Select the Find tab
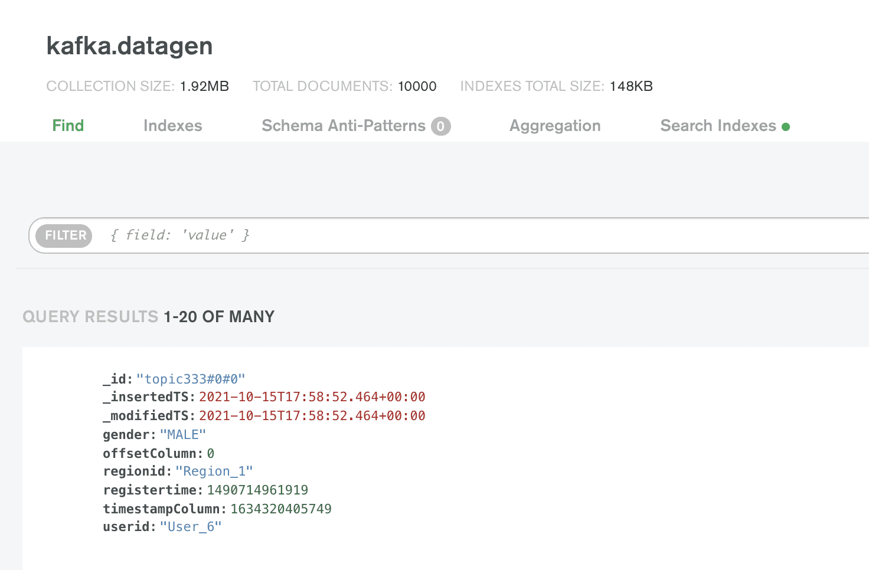This screenshot has width=869, height=570. tap(68, 126)
